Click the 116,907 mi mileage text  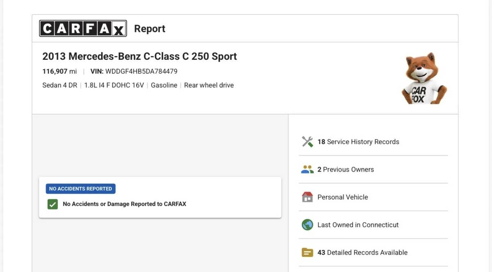click(59, 71)
